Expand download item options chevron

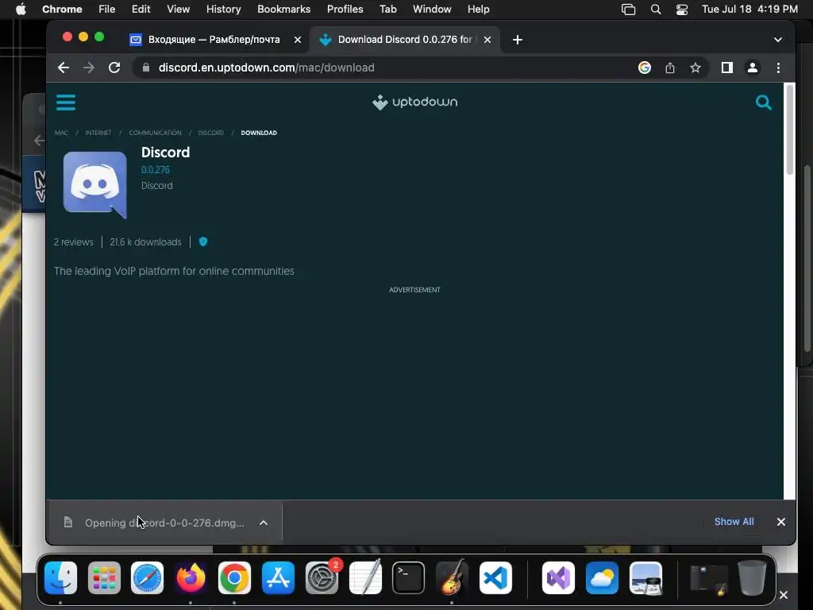264,523
